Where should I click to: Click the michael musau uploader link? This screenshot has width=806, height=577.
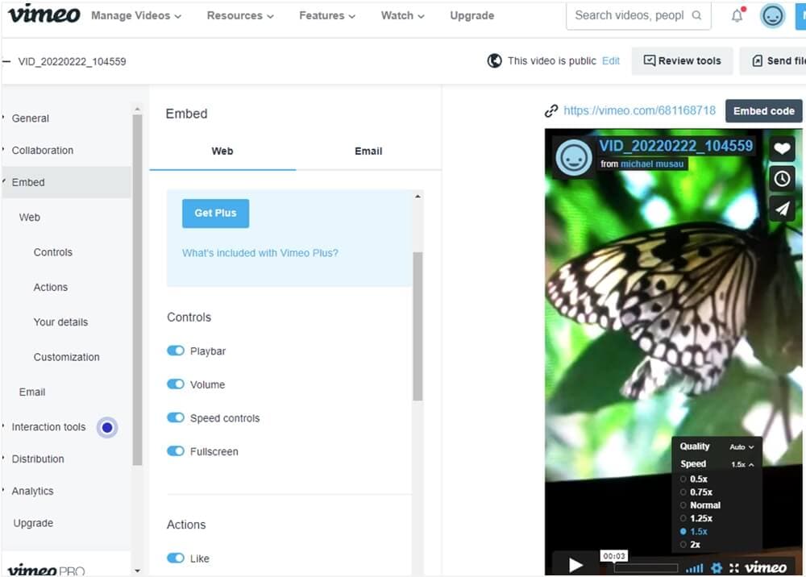pyautogui.click(x=652, y=164)
